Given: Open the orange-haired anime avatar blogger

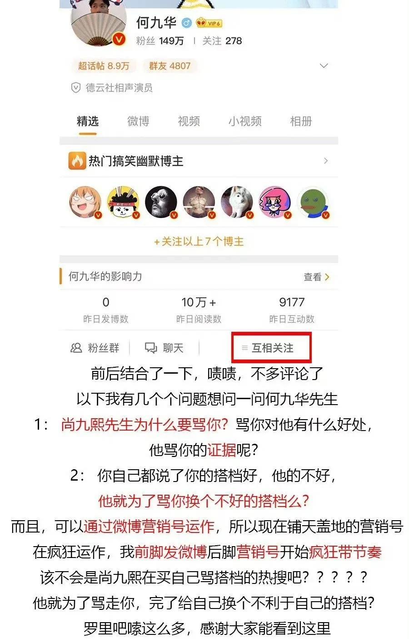Looking at the screenshot, I should pyautogui.click(x=85, y=202).
